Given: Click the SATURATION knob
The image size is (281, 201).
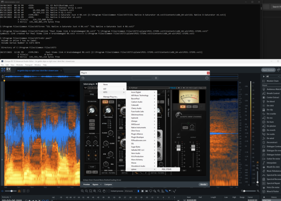Looking at the screenshot, I should pyautogui.click(x=92, y=110).
